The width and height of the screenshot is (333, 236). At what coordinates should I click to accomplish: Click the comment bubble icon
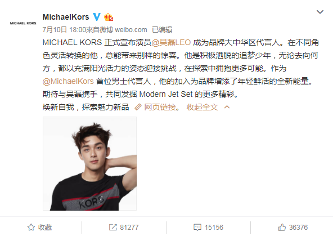[197, 228]
